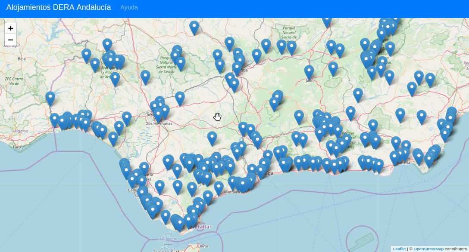Click the marker just left of Marbella label
Viewport: 469px width, 252px height.
[x=219, y=187]
